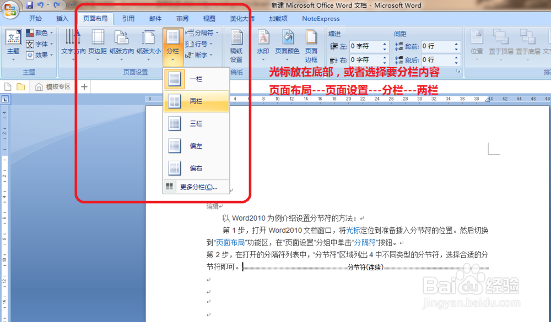The image size is (551, 322).
Task: Open the 模板专区 tab
Action: pos(53,87)
